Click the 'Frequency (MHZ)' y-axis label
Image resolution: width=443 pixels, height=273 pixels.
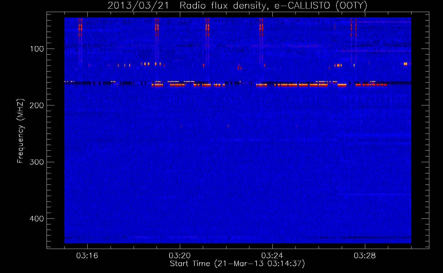pos(21,131)
